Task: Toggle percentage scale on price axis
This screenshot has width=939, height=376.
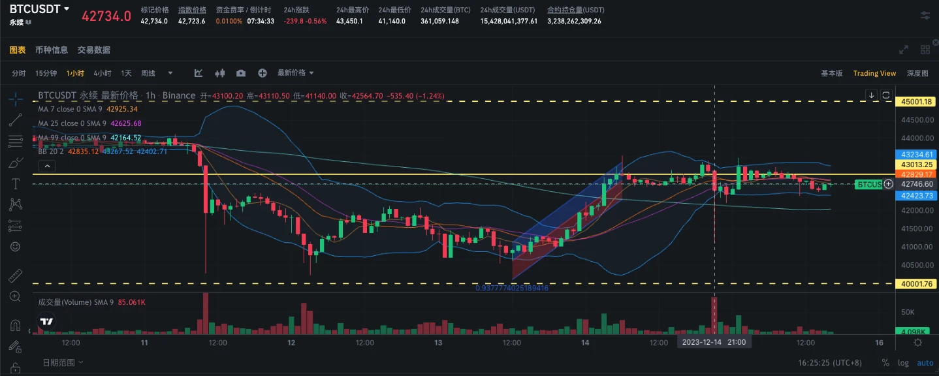Action: point(885,362)
